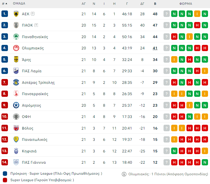Click the OFI team crest icon
The image size is (210, 184).
pyautogui.click(x=16, y=117)
